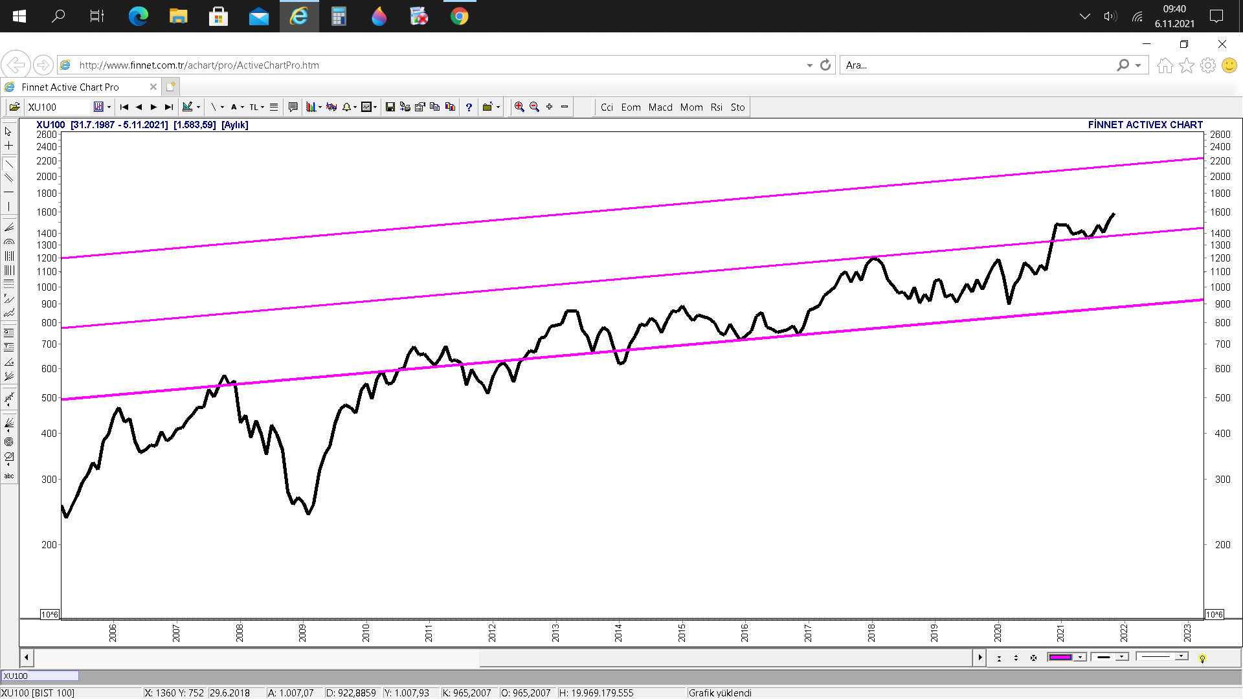Click the zoom out magnifier icon
The height and width of the screenshot is (699, 1243).
[x=534, y=107]
